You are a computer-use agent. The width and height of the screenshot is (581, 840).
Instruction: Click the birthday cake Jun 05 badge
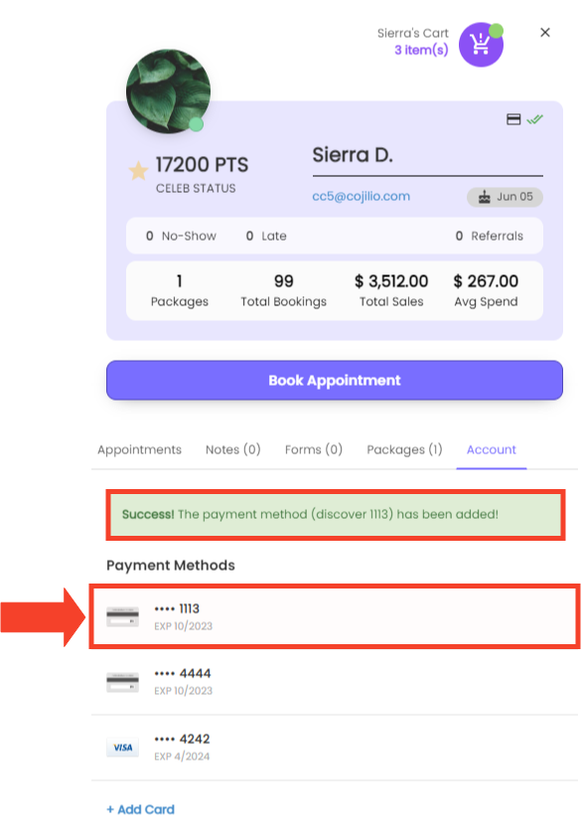click(506, 197)
